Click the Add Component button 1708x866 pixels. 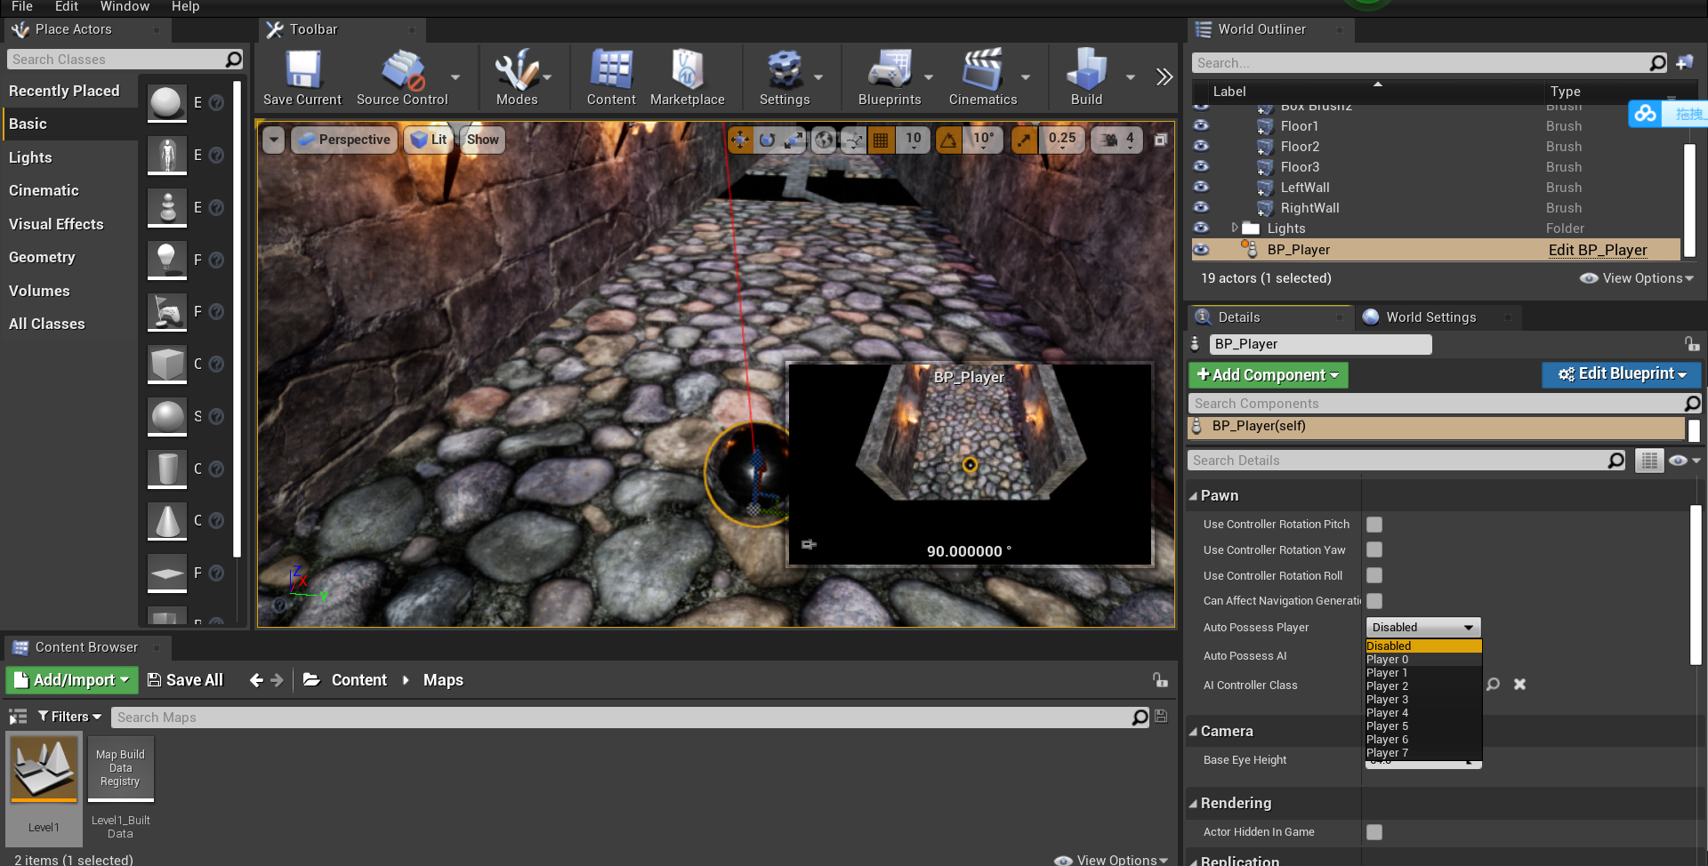(1269, 375)
